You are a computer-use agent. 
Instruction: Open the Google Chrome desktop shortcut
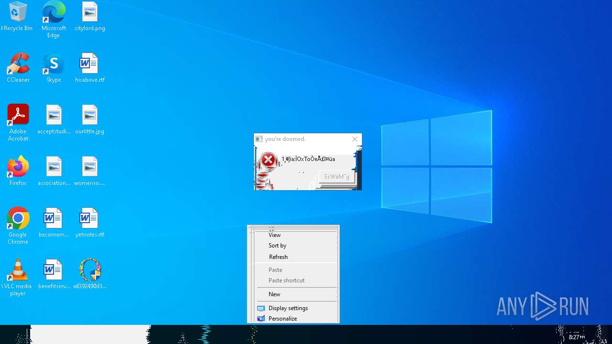tap(18, 226)
